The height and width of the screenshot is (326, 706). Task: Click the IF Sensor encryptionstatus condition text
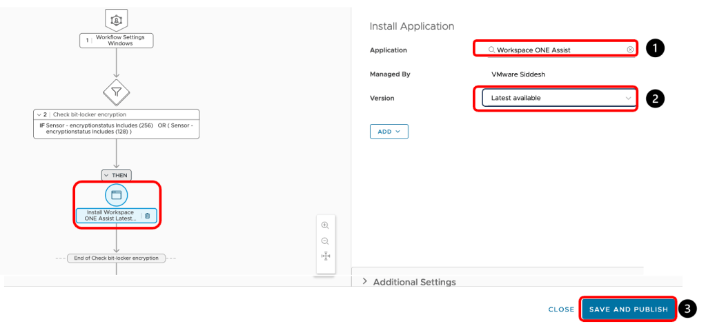click(x=116, y=128)
